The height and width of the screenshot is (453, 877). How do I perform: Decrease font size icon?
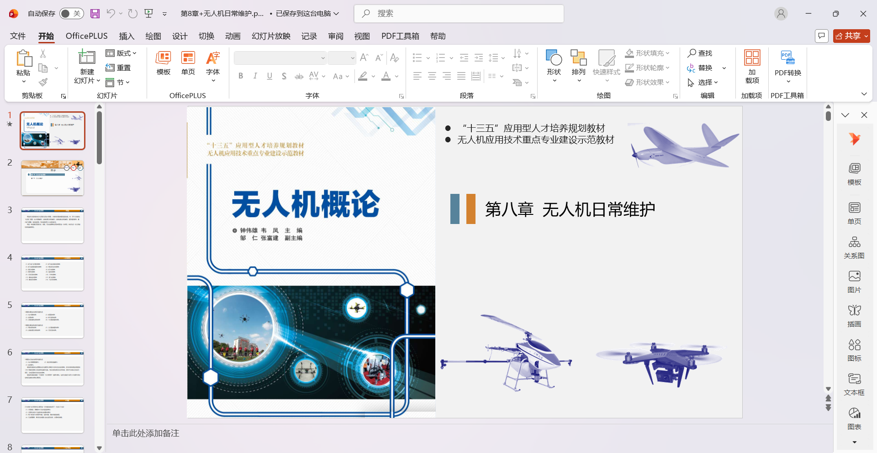379,57
